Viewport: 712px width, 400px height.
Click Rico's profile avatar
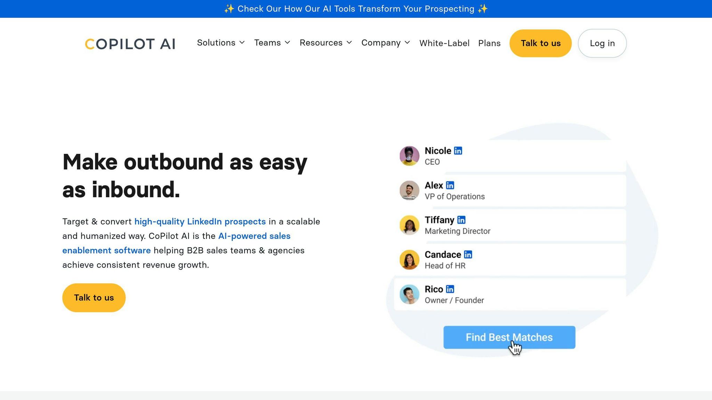(409, 294)
